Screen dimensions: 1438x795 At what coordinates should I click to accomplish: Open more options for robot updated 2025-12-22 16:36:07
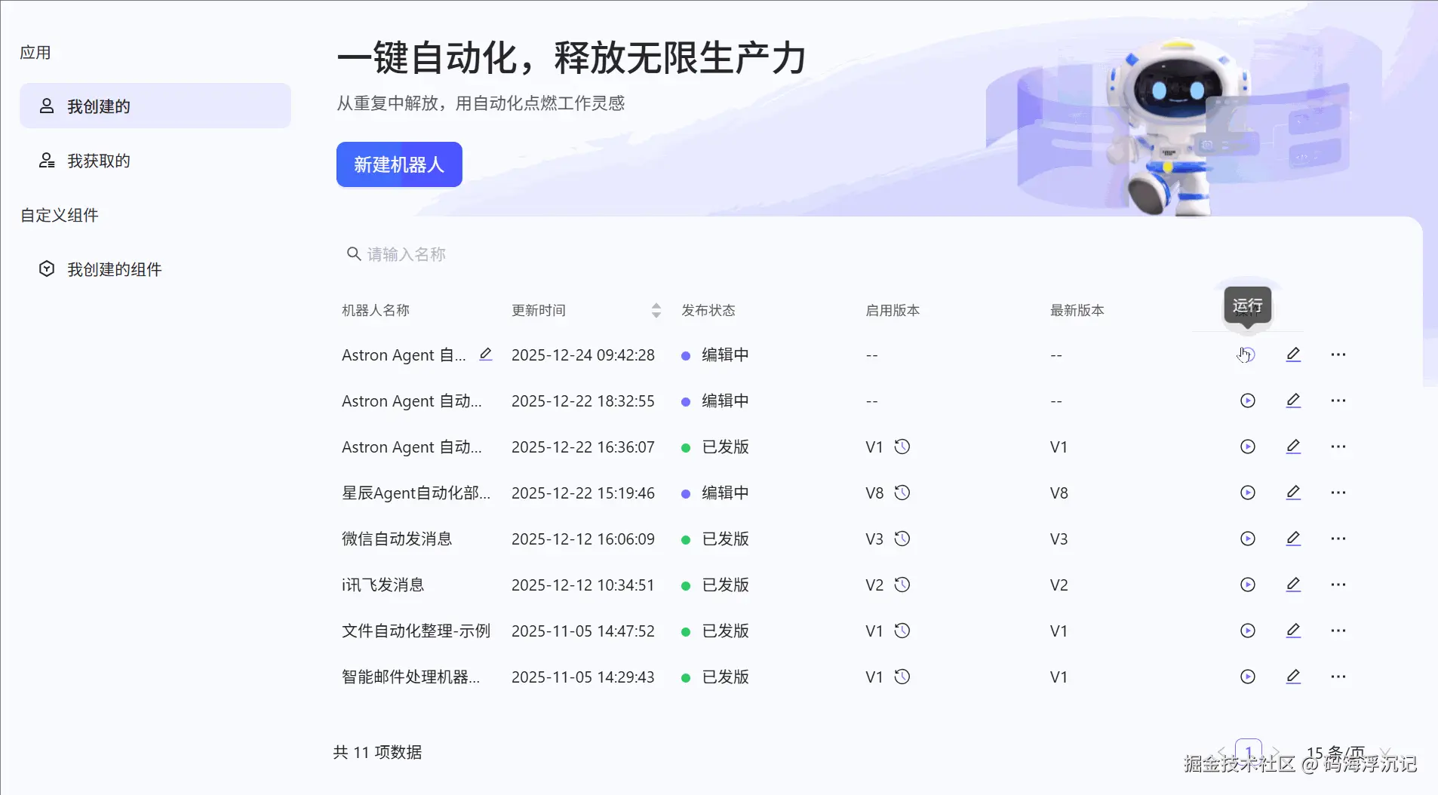tap(1338, 447)
